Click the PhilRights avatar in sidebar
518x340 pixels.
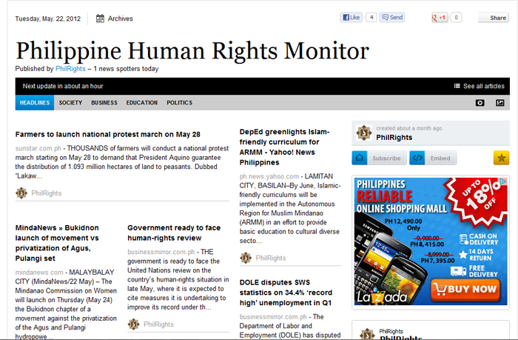(x=364, y=133)
